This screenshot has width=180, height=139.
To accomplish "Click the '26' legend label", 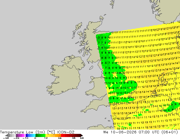I will pyautogui.click(x=60, y=138).
